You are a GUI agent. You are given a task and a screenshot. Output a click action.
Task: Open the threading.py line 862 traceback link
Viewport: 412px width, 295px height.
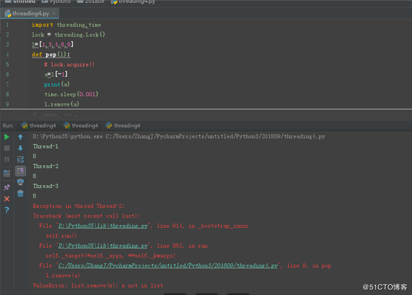point(103,246)
